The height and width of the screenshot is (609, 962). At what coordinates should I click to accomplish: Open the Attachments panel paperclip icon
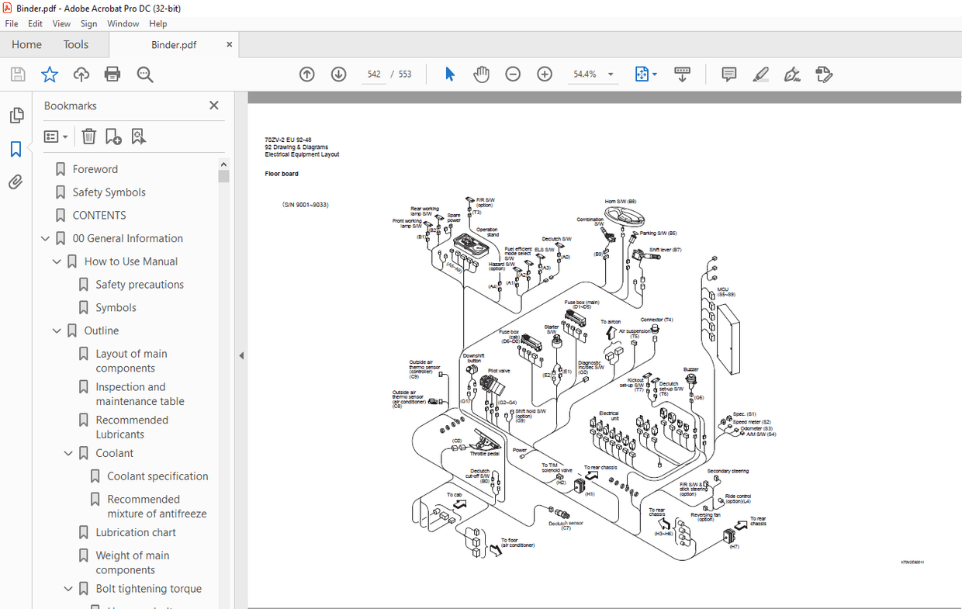coord(16,182)
